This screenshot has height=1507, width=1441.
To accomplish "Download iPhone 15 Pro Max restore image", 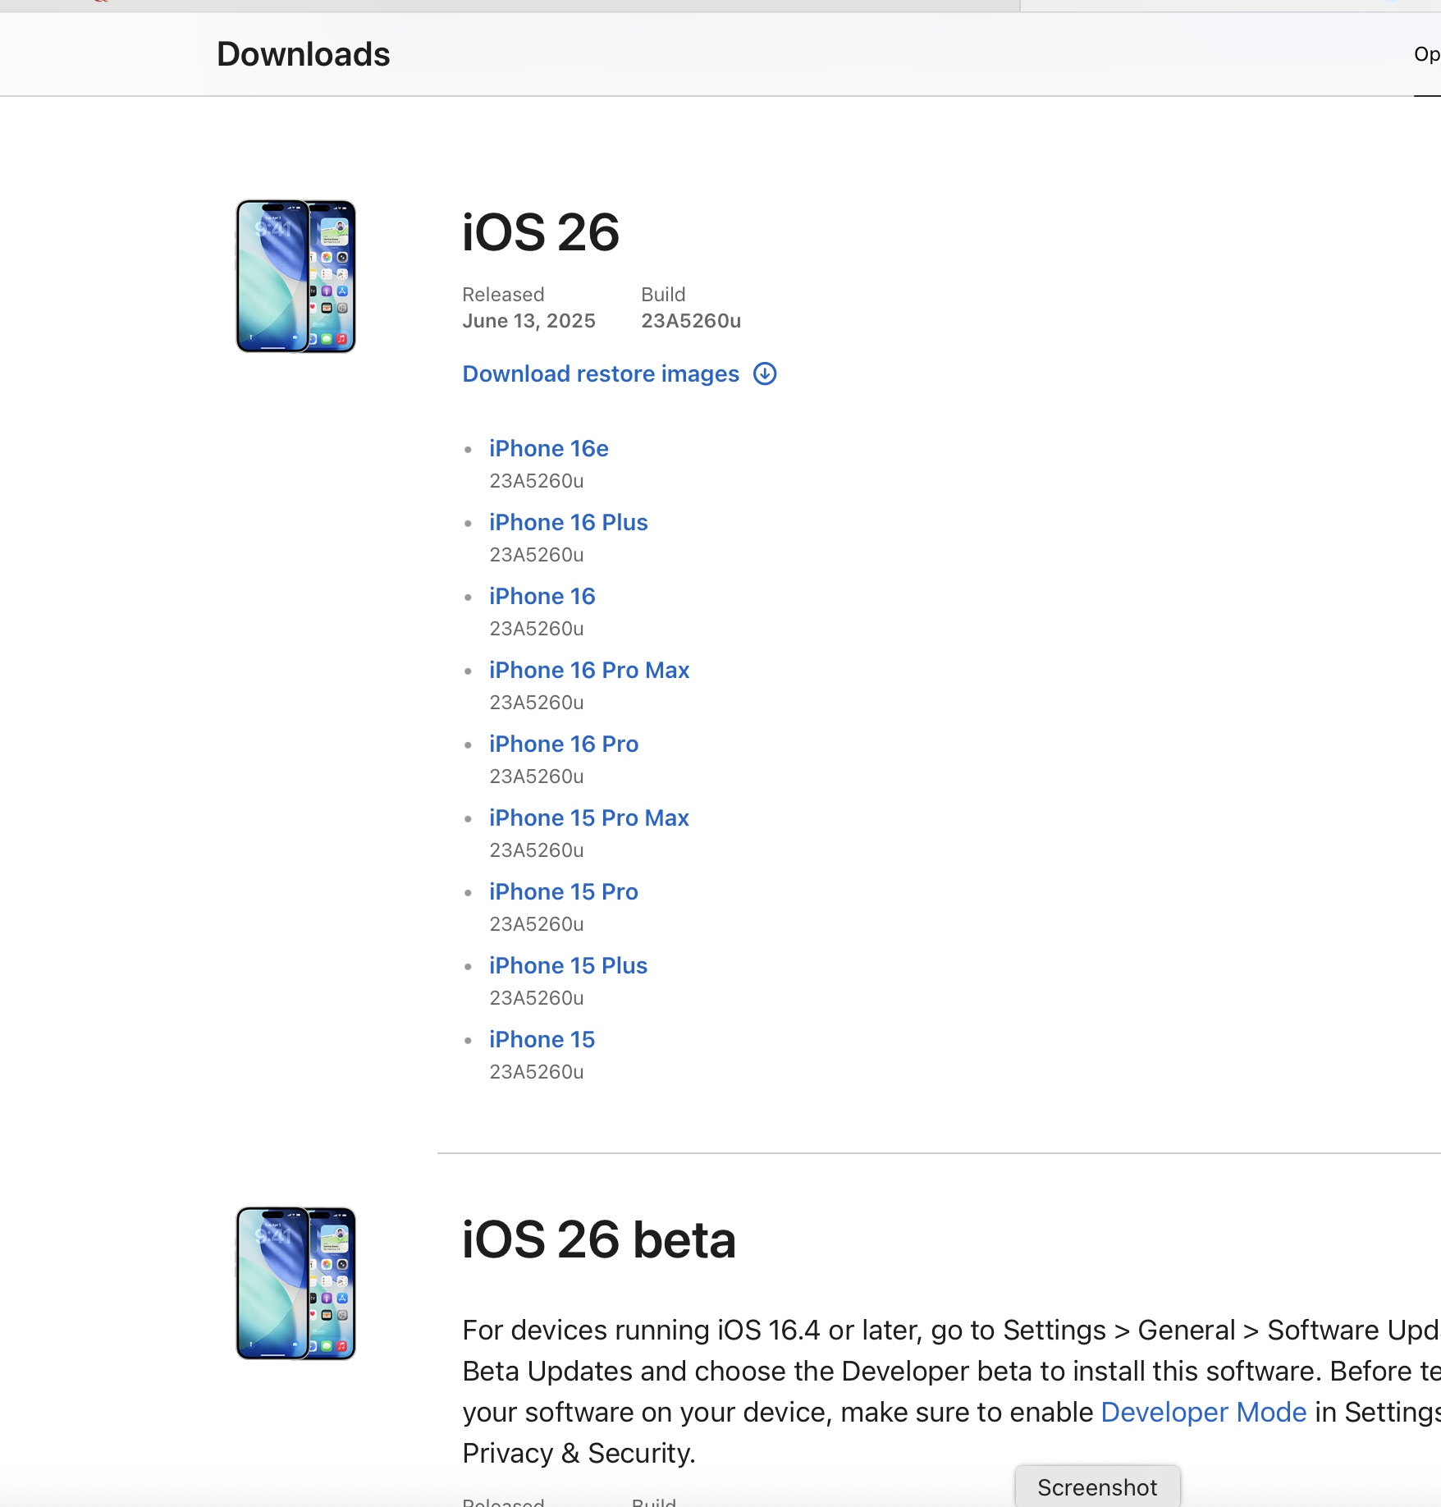I will (589, 818).
